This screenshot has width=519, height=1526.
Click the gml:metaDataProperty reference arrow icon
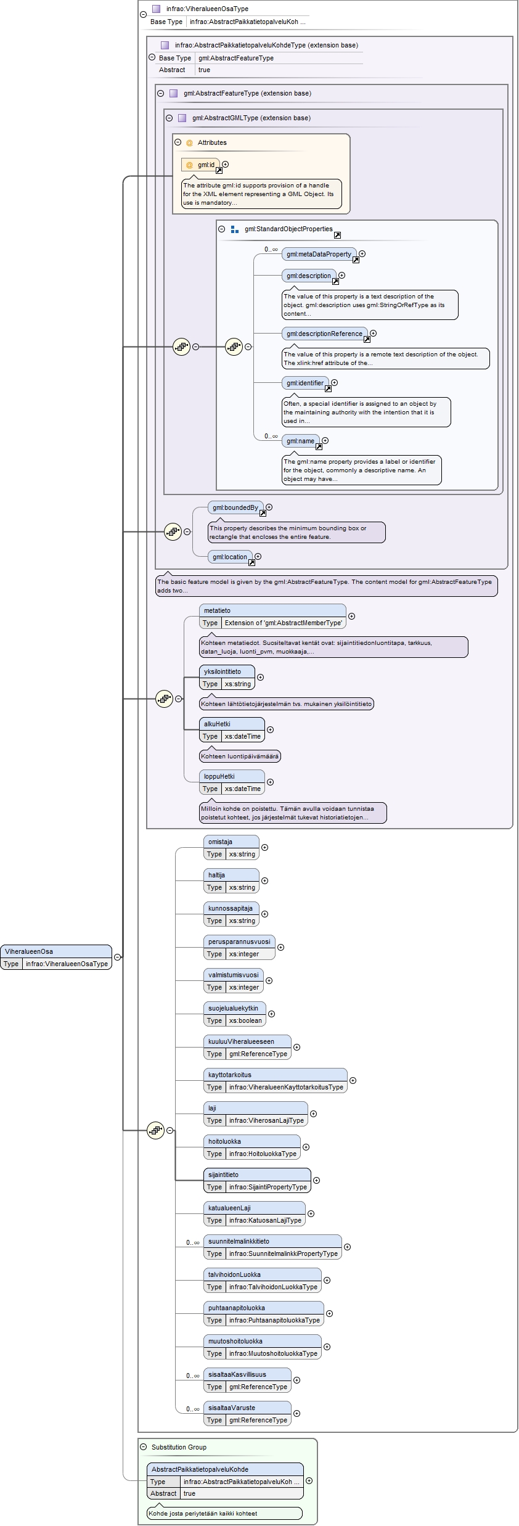pos(356,260)
